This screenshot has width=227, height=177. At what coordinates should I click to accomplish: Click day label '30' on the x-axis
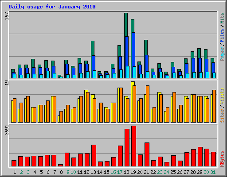tap(206, 172)
